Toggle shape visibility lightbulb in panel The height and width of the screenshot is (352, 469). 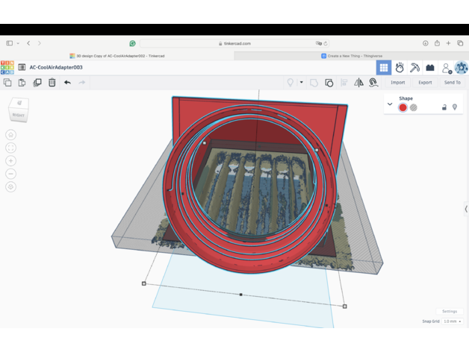[x=455, y=107]
